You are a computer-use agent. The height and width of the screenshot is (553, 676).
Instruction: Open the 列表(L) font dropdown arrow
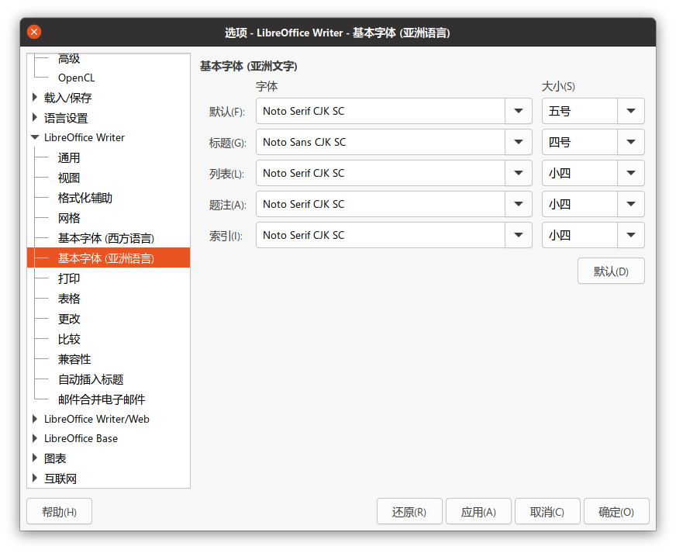[x=519, y=173]
